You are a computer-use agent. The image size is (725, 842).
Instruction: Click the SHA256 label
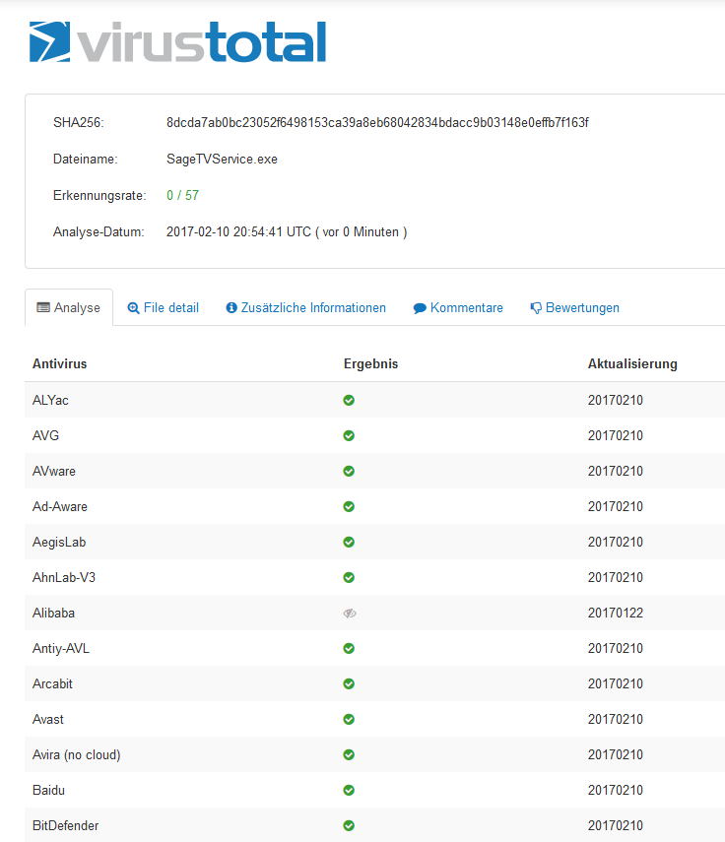click(x=79, y=122)
